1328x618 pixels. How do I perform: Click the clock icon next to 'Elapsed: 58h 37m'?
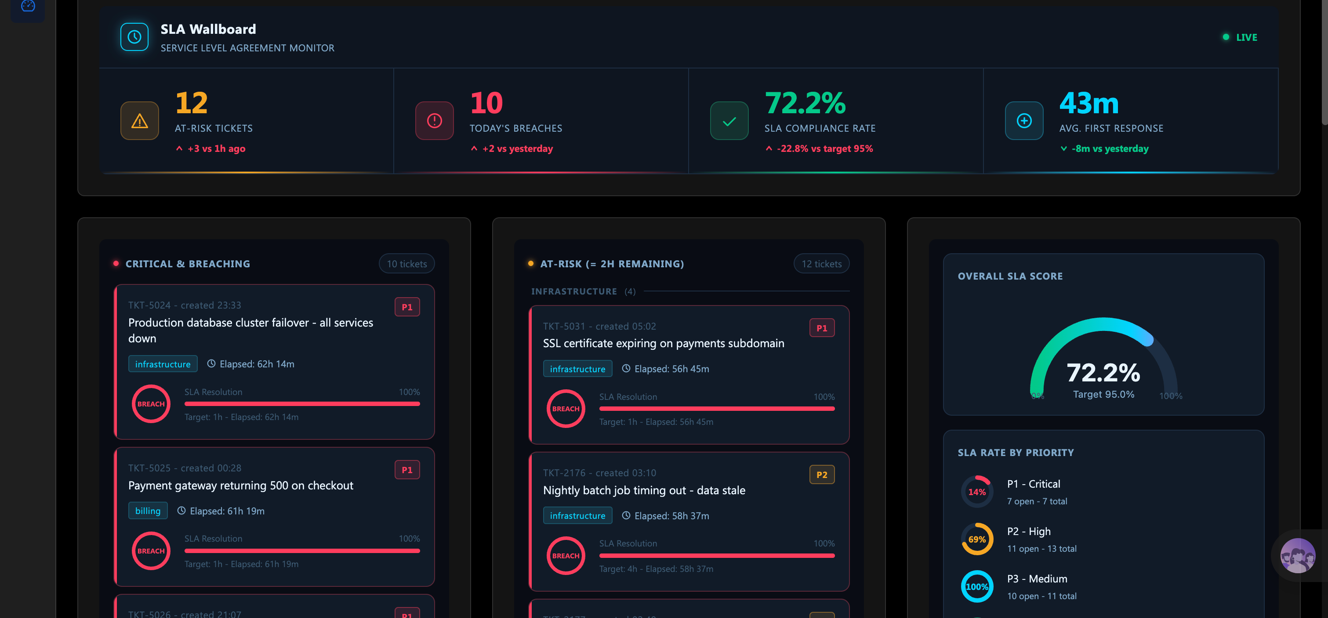tap(626, 515)
